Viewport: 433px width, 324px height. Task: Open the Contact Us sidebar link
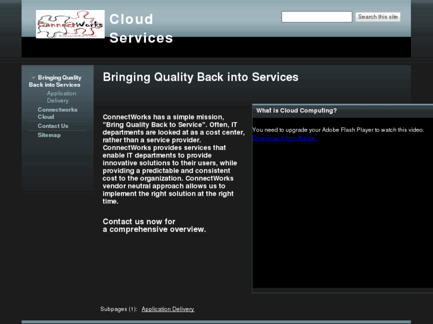[x=53, y=126]
